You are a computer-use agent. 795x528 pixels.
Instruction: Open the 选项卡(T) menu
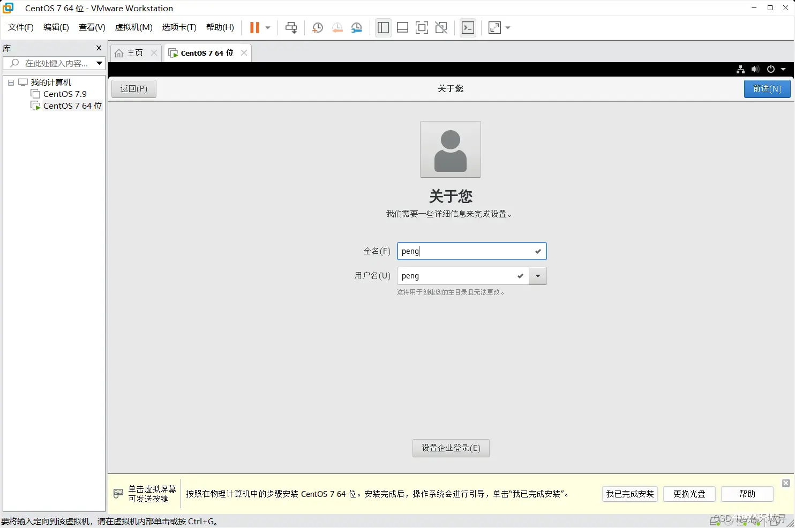179,27
